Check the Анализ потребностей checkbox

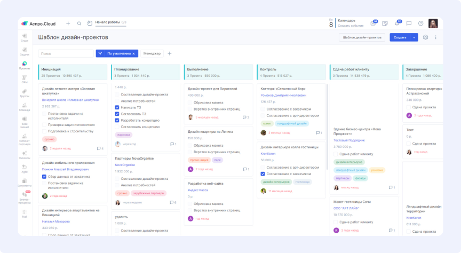117,101
